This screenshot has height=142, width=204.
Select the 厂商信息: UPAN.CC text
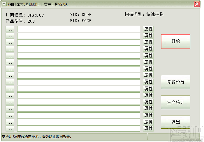coord(25,15)
